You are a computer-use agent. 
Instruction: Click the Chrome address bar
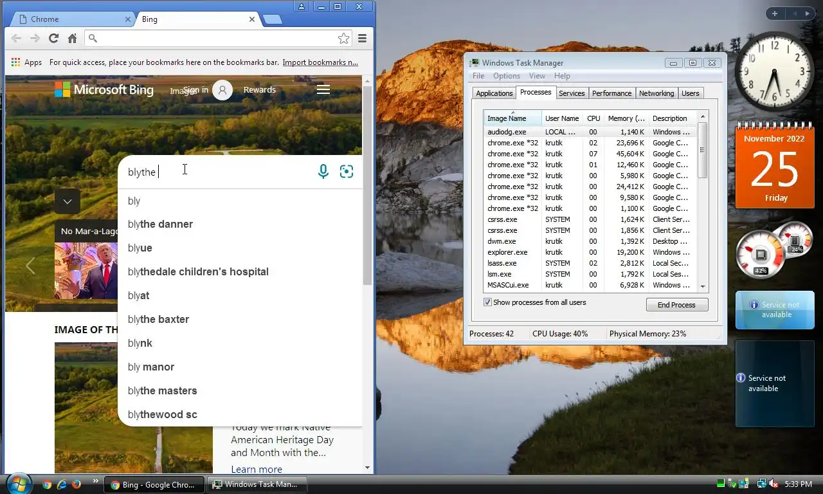pos(219,39)
